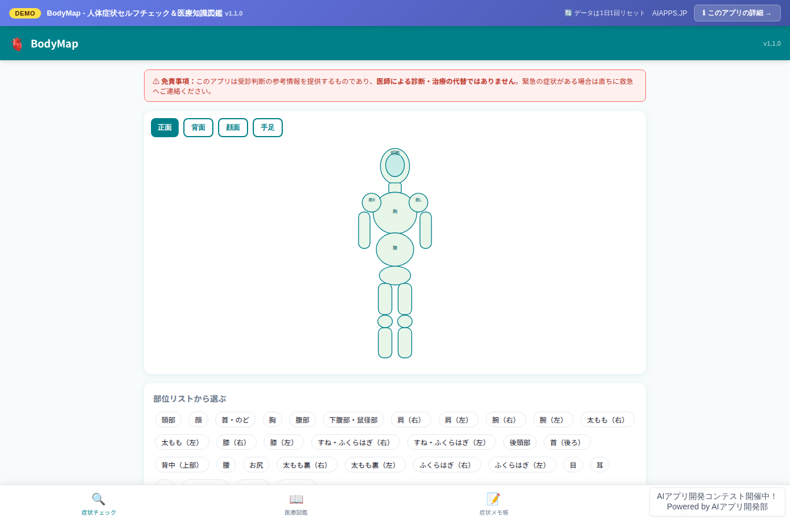This screenshot has height=521, width=790.
Task: Choose the 腕（右） chip
Action: (506, 420)
